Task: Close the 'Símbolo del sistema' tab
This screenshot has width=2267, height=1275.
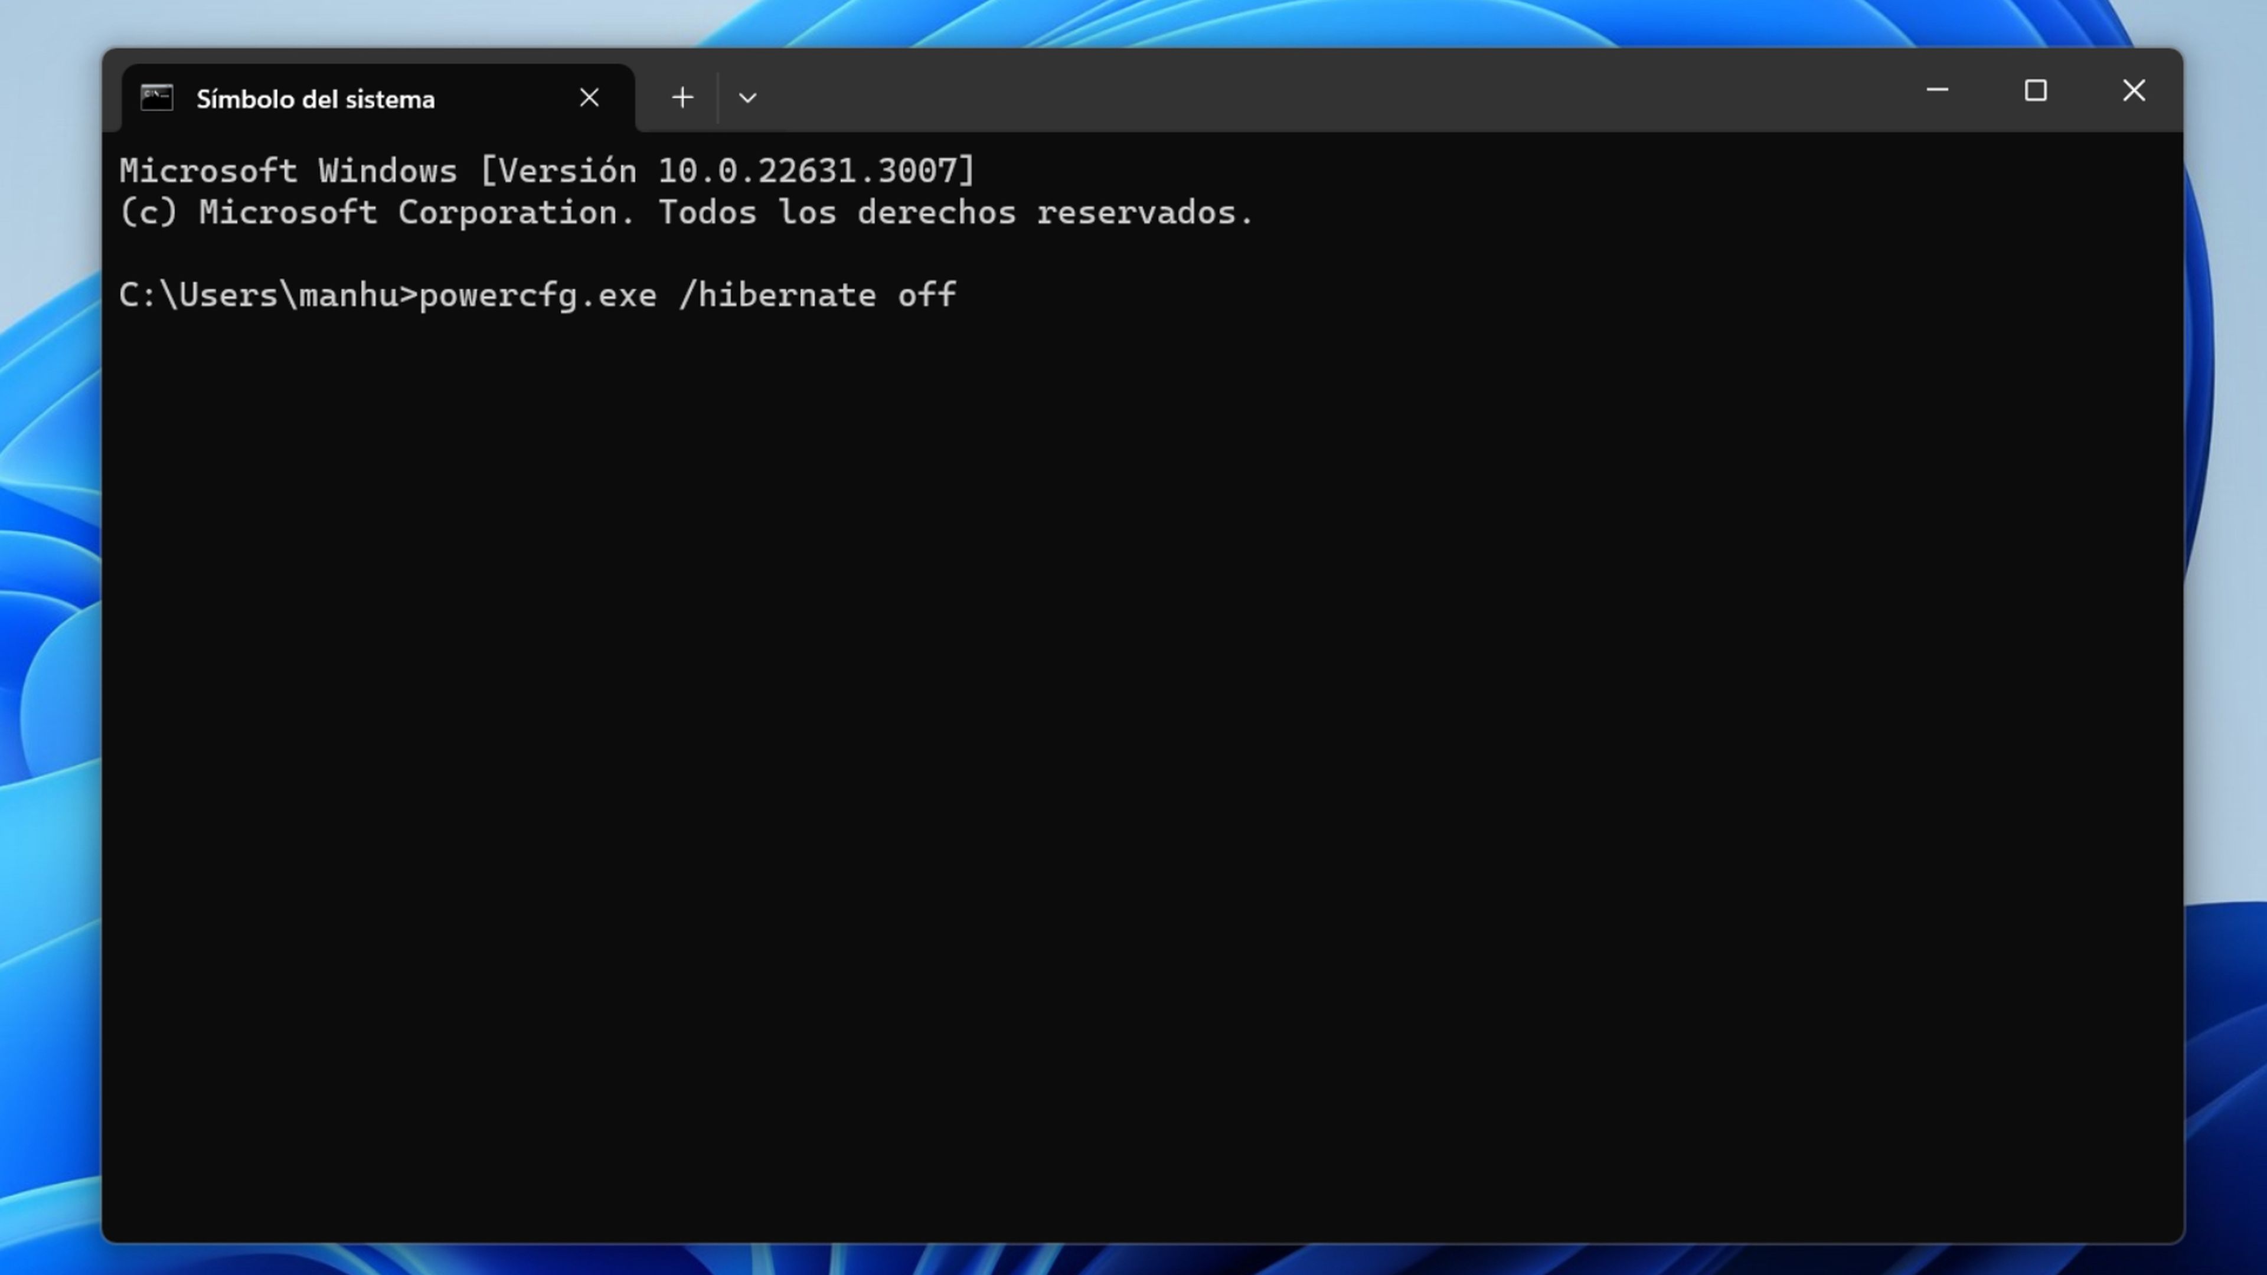Action: pos(590,97)
